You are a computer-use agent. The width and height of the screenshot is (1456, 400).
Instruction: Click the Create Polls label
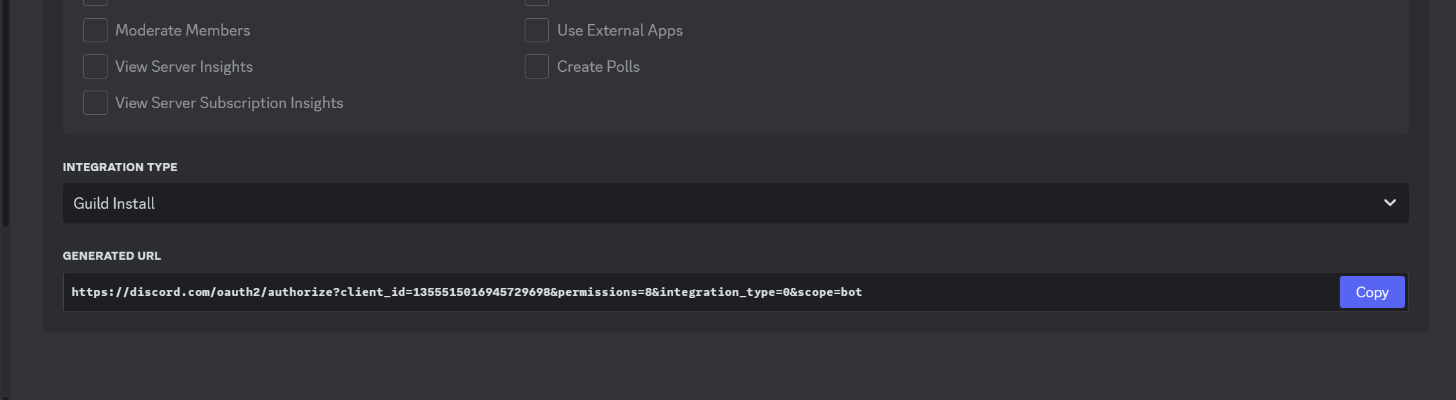pos(598,66)
